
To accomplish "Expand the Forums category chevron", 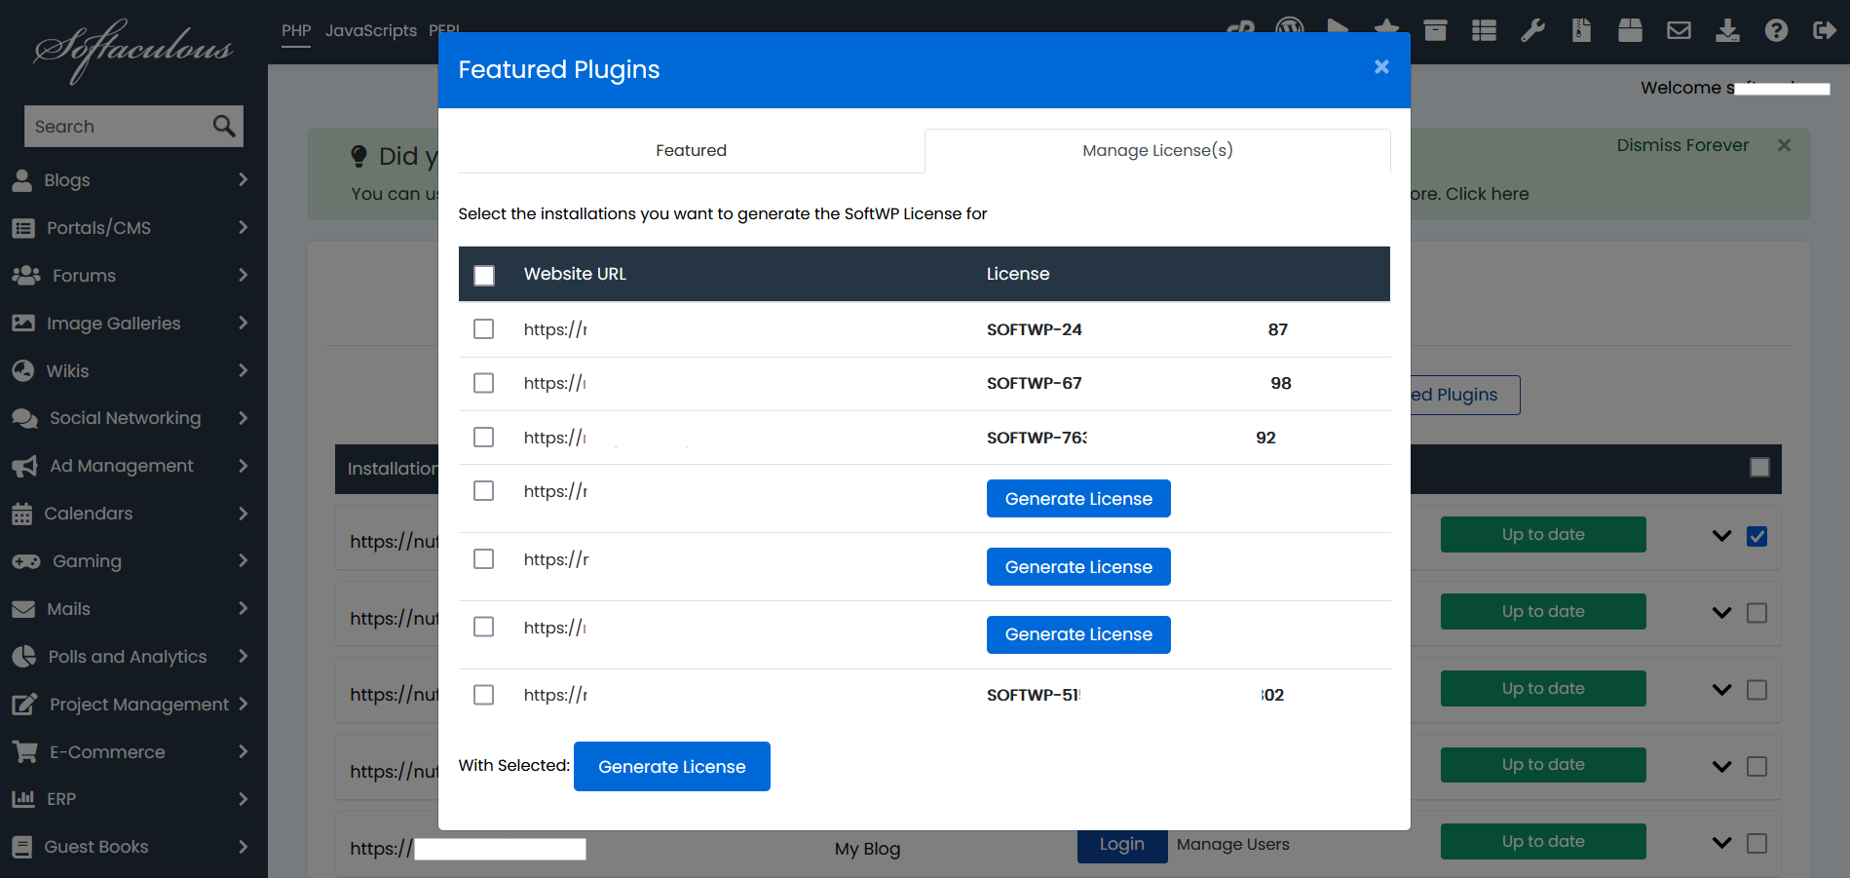I will tap(244, 275).
